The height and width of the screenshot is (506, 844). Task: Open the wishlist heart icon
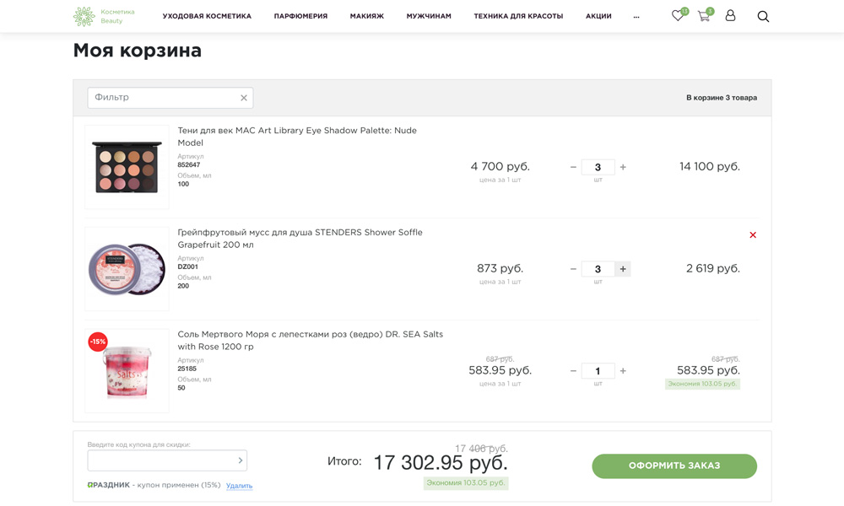click(678, 16)
